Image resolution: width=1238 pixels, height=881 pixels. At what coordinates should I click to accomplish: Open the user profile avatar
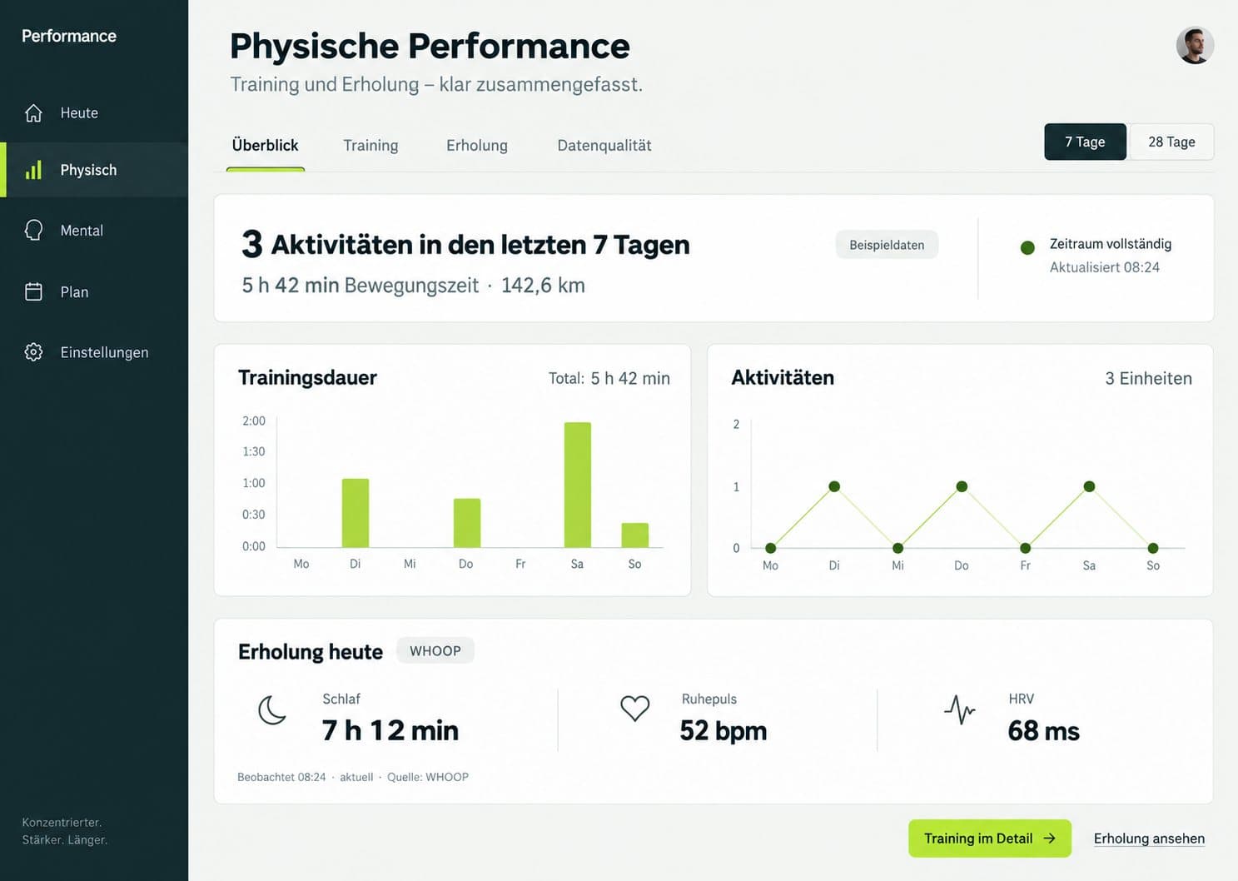click(x=1195, y=45)
